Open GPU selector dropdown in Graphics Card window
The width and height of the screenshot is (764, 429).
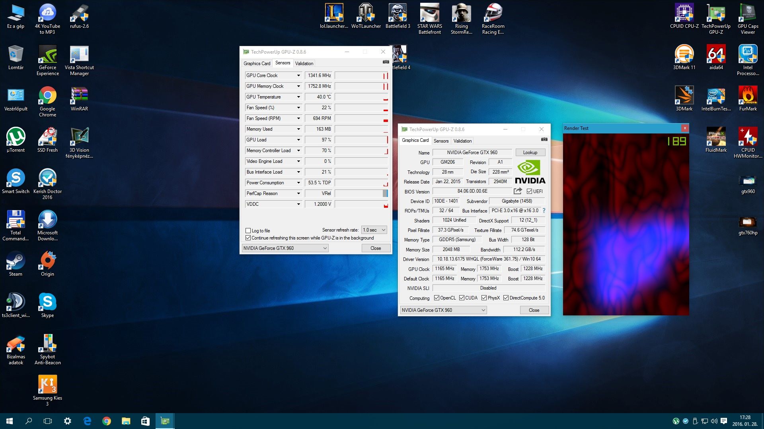click(x=443, y=310)
